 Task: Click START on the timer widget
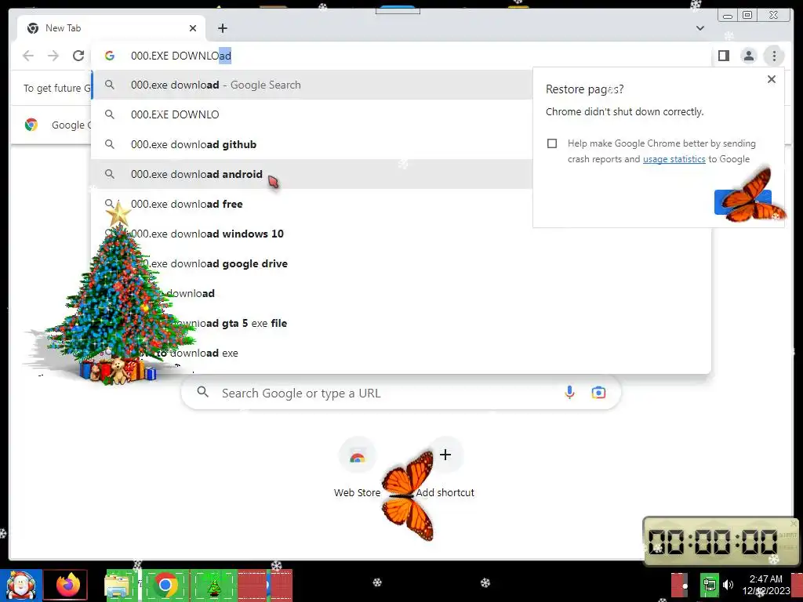787,535
